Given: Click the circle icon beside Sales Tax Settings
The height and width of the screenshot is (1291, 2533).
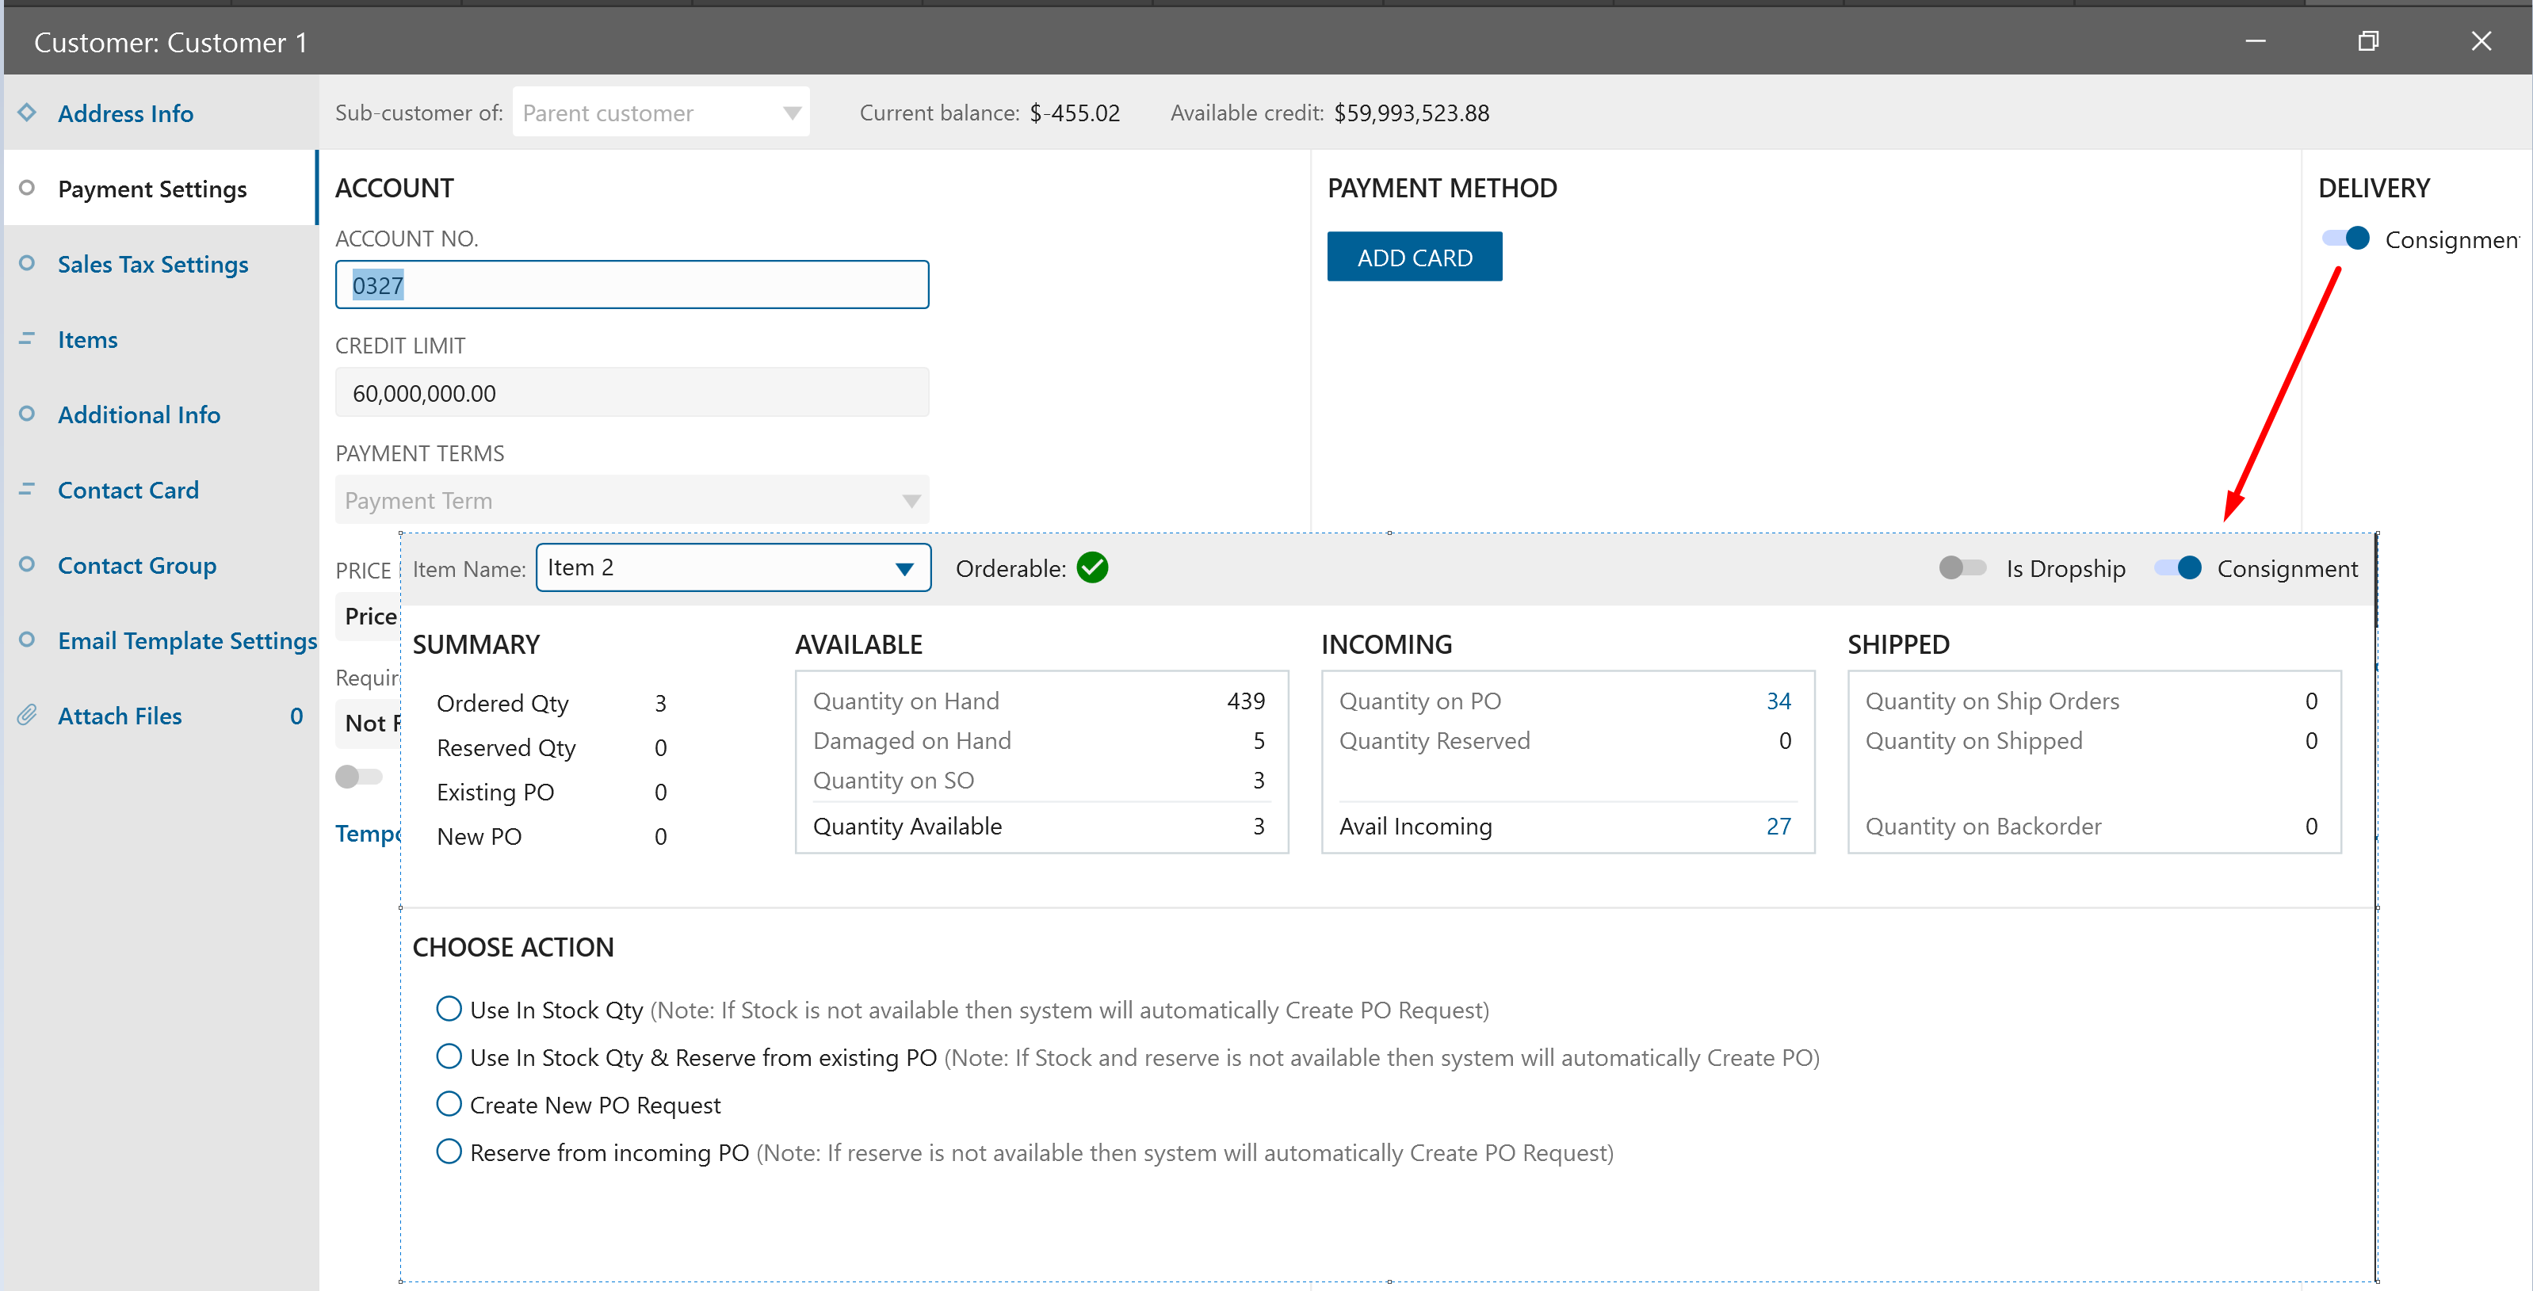Looking at the screenshot, I should pyautogui.click(x=26, y=262).
